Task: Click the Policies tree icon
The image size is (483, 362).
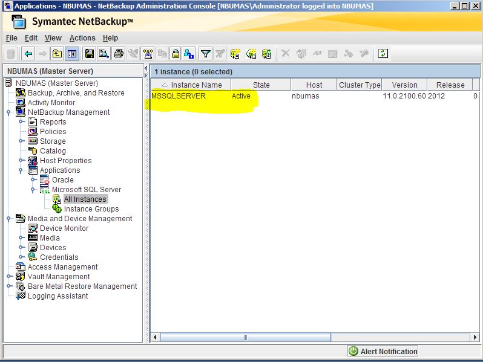Action: (33, 132)
